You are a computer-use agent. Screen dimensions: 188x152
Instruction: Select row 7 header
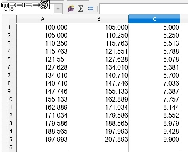tap(9, 75)
